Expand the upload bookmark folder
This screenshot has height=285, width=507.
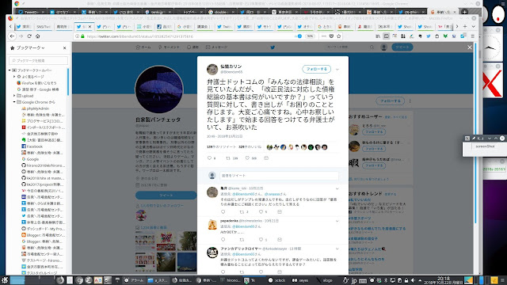tap(14, 96)
